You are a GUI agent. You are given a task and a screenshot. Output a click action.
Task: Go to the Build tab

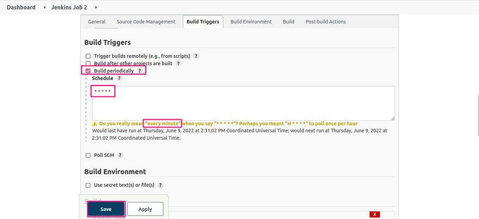[288, 22]
